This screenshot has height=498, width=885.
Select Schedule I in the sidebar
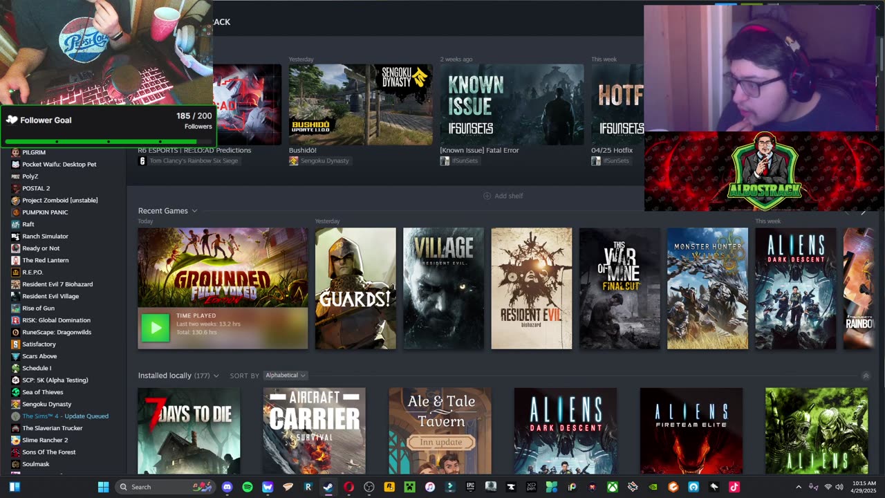(37, 368)
